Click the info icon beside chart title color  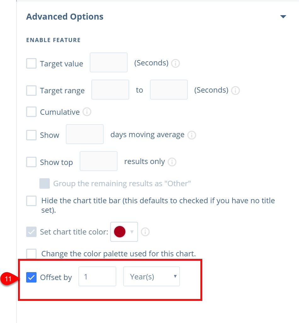145,232
